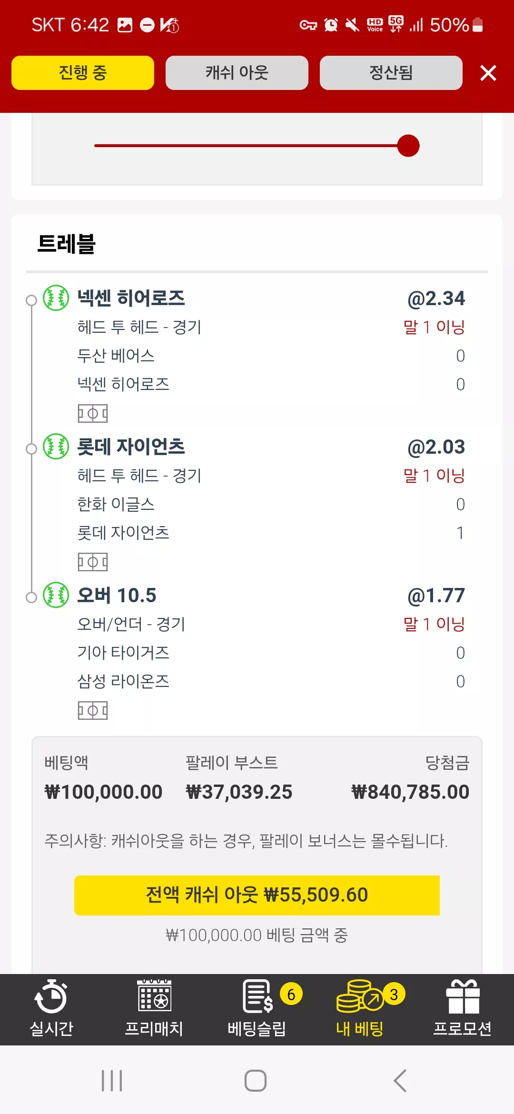Close the My Bets panel with X
This screenshot has height=1114, width=514.
tap(488, 73)
